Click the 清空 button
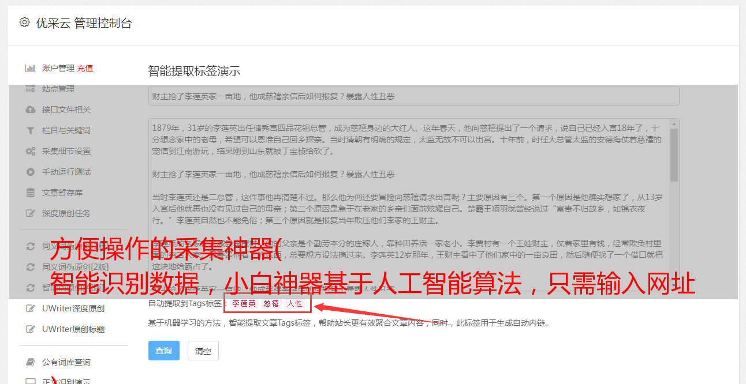The image size is (746, 384). pos(203,351)
